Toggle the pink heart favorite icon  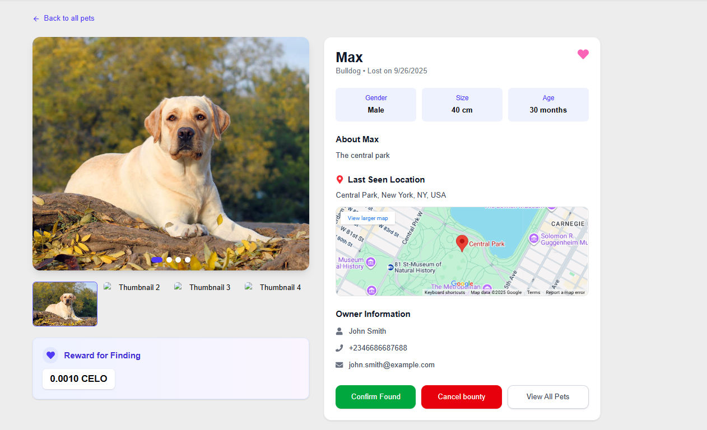583,54
